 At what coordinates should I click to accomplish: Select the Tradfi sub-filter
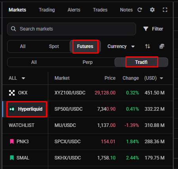click(x=141, y=62)
